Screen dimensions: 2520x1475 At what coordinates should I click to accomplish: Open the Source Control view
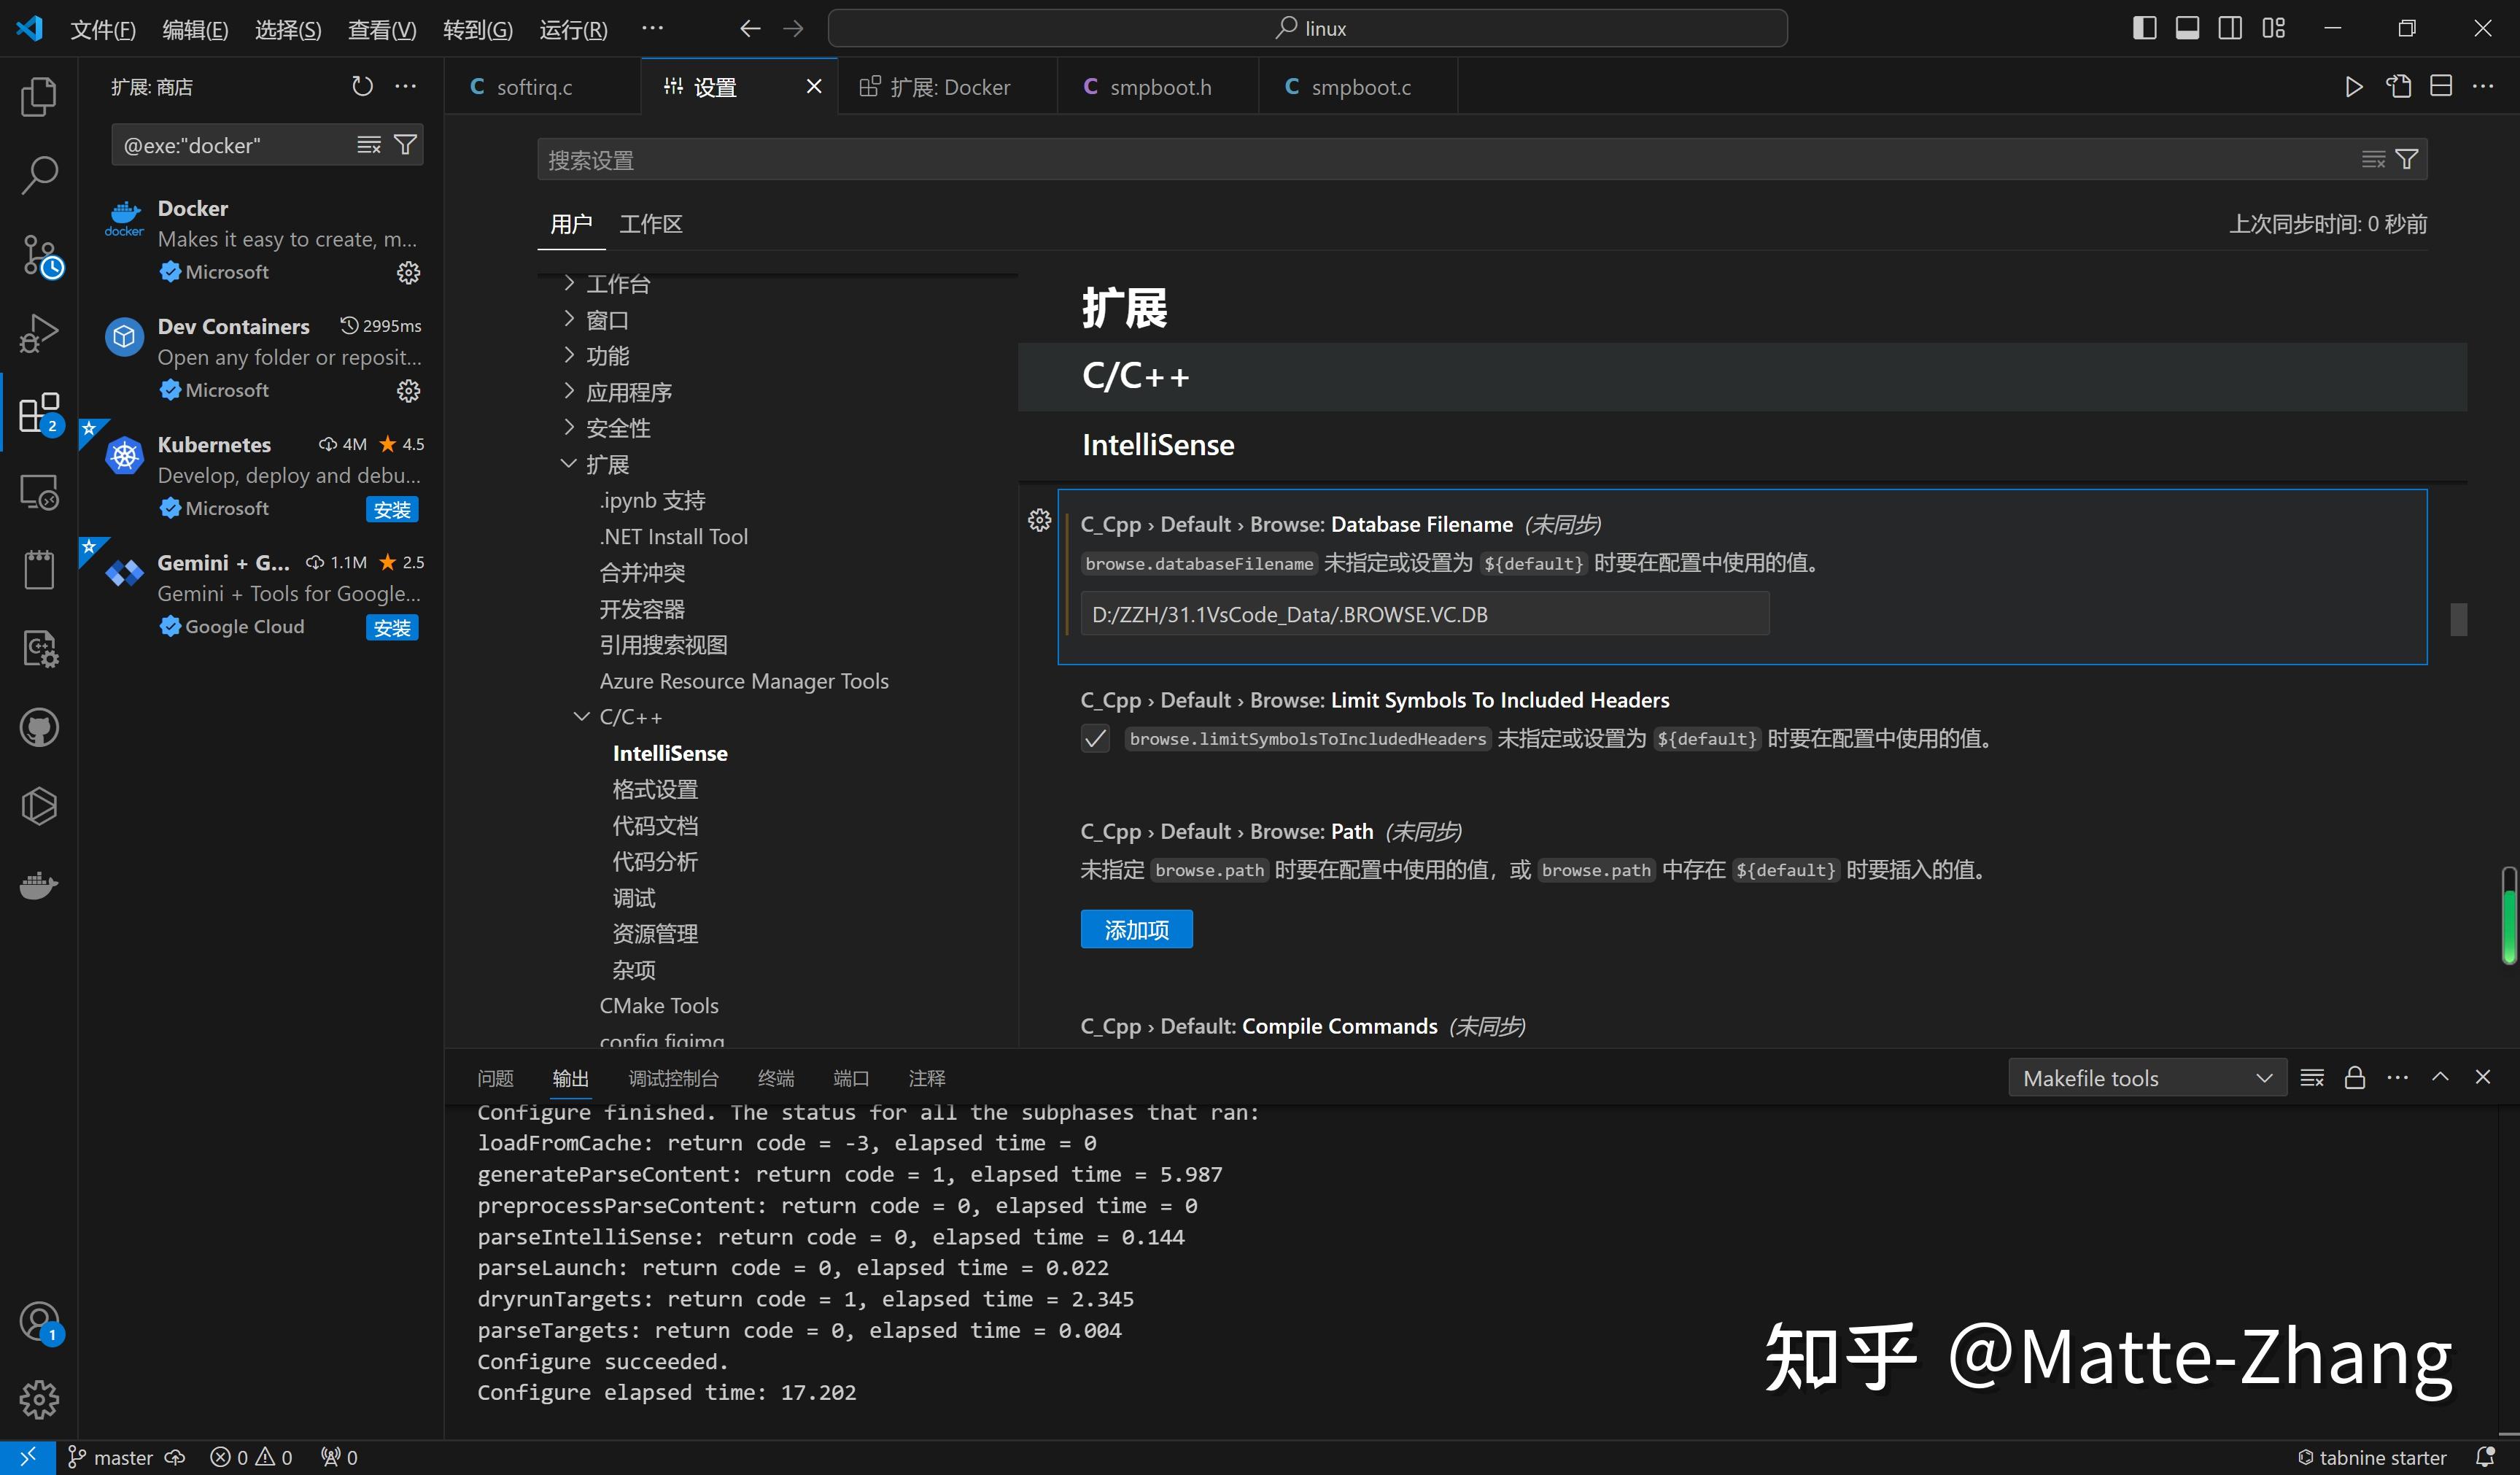pos(39,255)
